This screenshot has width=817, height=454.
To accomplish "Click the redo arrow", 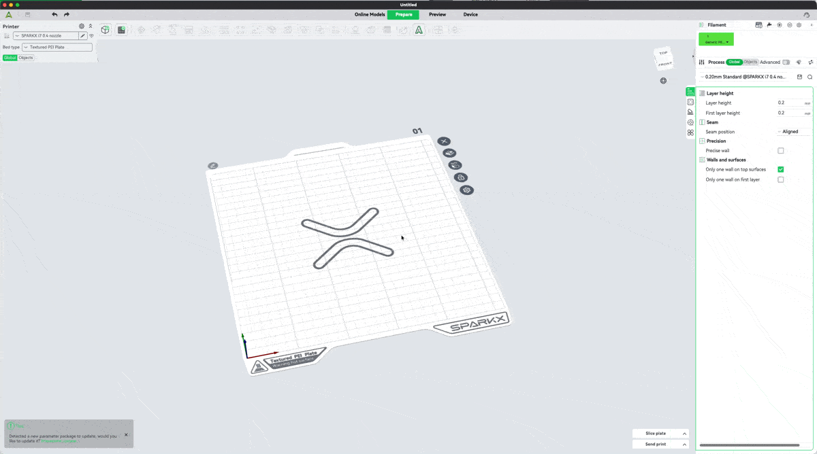I will pyautogui.click(x=67, y=14).
